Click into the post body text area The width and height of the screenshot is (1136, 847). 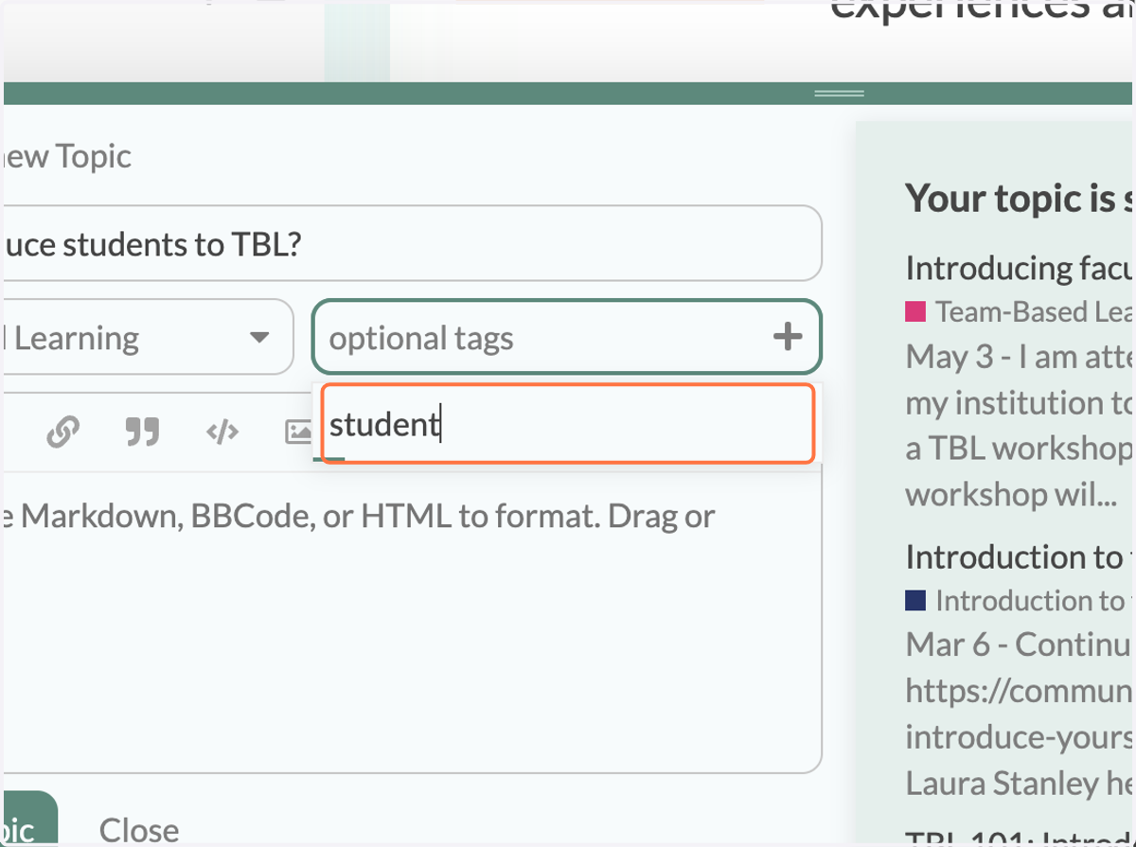[x=411, y=623]
